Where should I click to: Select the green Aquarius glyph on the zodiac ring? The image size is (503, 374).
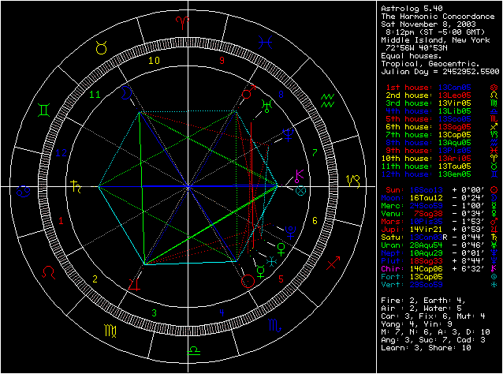tap(327, 101)
